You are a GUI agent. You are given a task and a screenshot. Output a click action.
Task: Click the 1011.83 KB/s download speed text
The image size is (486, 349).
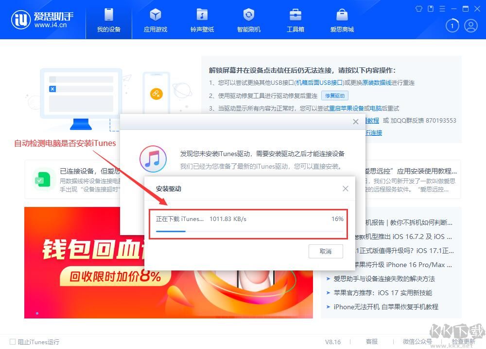click(x=228, y=219)
